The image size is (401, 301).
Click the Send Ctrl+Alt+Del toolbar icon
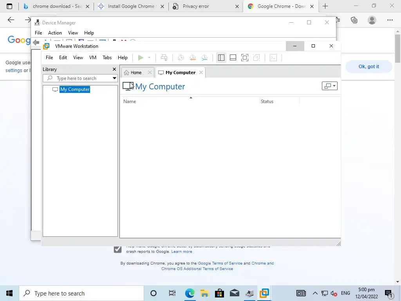164,58
